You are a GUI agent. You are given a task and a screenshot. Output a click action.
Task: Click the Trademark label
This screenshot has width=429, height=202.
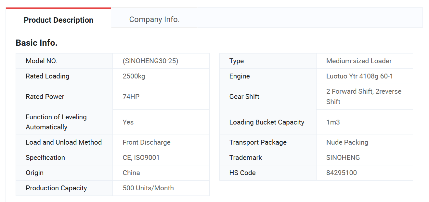click(x=245, y=158)
